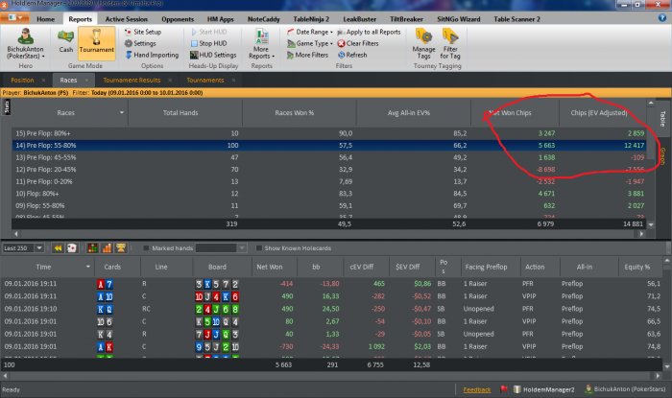This screenshot has height=398, width=672.
Task: Open the SitNGo Wizard tab
Action: tap(459, 19)
